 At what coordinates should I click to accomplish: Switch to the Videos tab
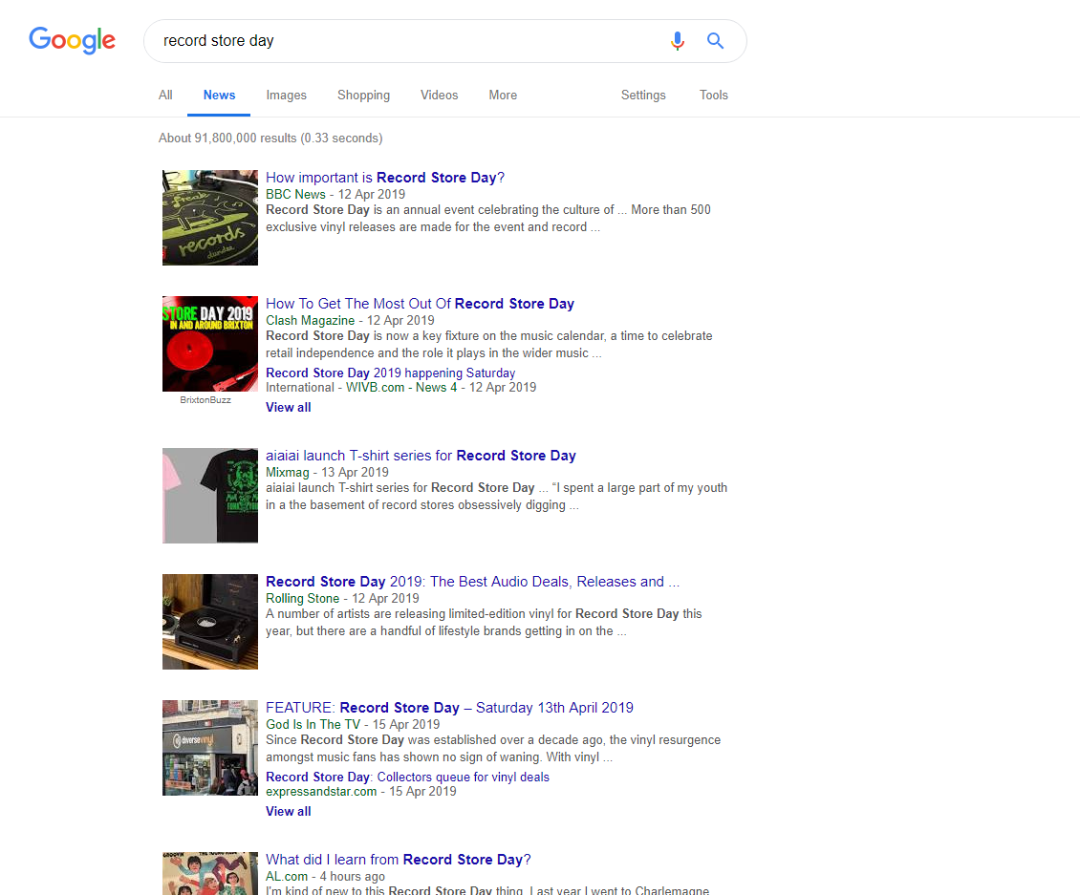(x=440, y=95)
